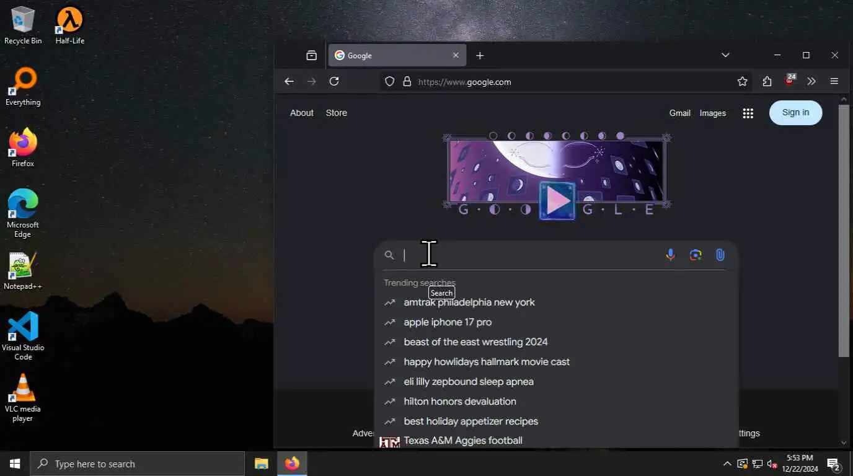Open File Explorer from the taskbar

click(x=262, y=464)
